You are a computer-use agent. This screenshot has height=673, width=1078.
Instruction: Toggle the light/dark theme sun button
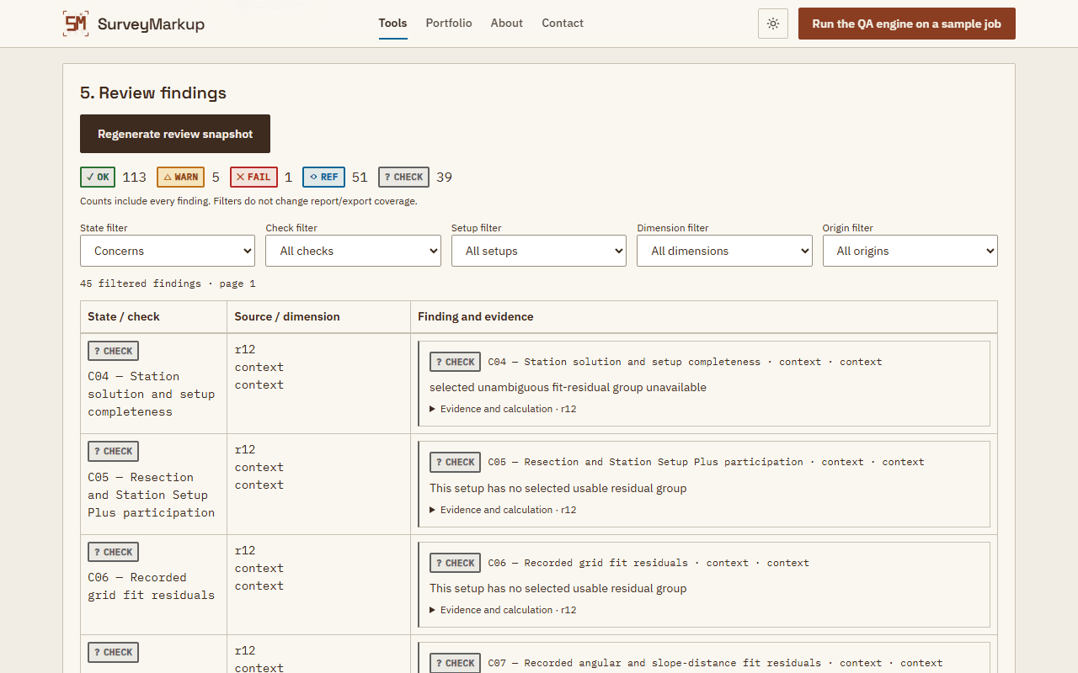click(773, 24)
